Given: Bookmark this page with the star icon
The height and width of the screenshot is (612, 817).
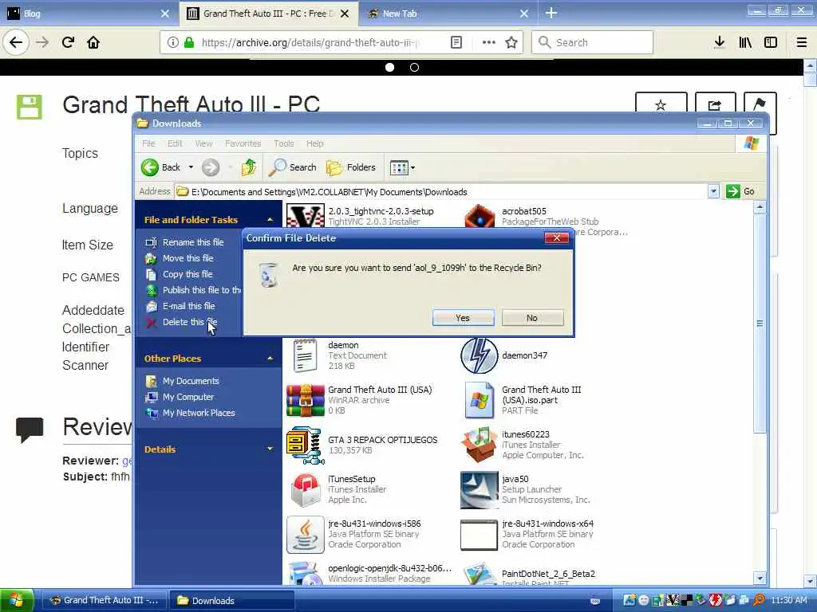Looking at the screenshot, I should point(511,42).
